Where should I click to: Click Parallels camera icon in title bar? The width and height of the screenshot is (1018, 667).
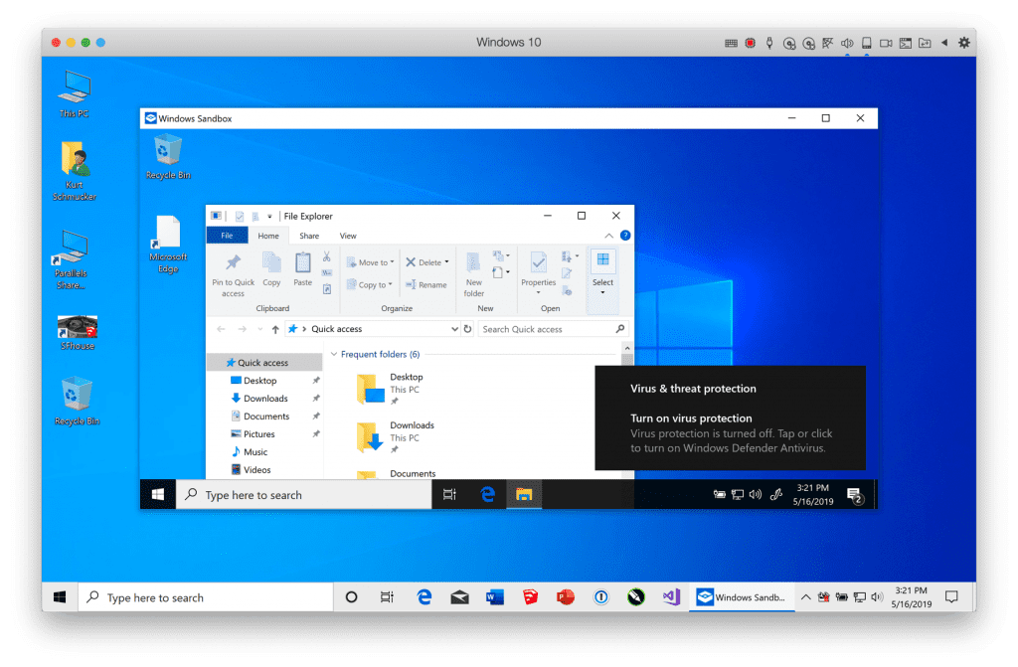(x=886, y=43)
